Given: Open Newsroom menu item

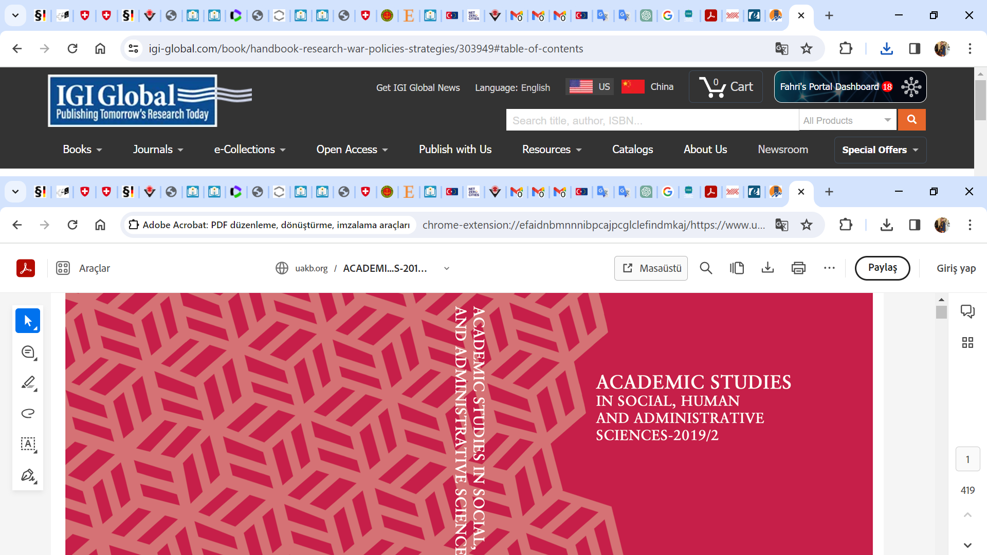Looking at the screenshot, I should pos(783,150).
